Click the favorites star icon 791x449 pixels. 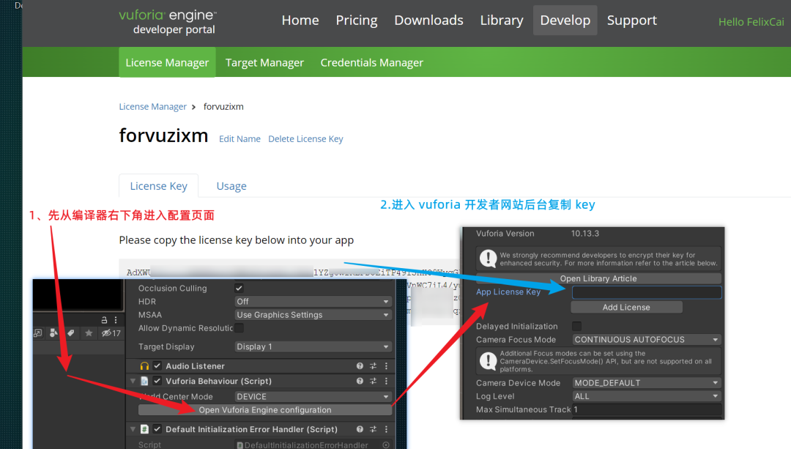[x=89, y=333]
